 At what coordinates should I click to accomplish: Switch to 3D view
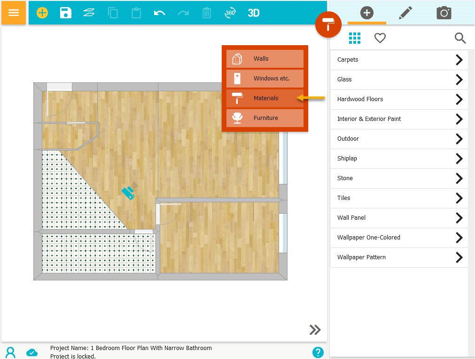[253, 13]
